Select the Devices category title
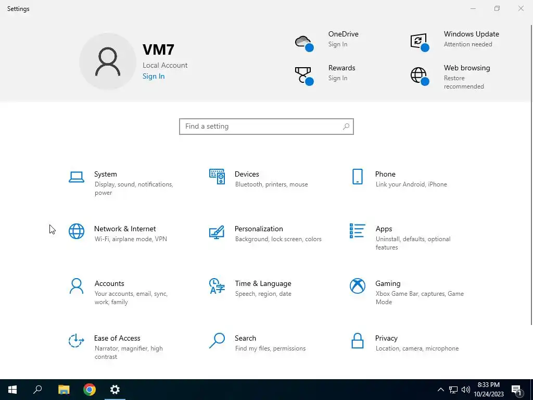 tap(247, 174)
